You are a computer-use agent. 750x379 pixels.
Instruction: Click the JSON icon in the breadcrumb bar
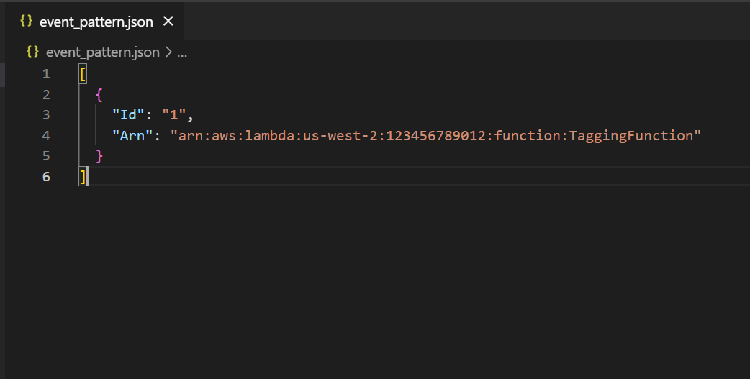tap(32, 52)
